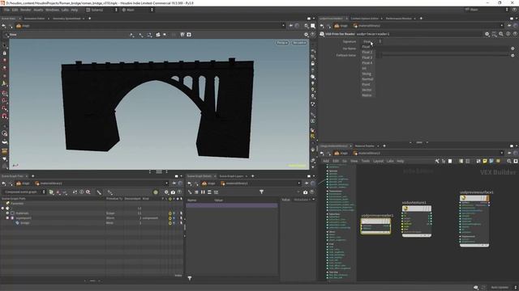Open the Help menu in the main menu bar
Screen dimensions: 519x291
click(75, 10)
